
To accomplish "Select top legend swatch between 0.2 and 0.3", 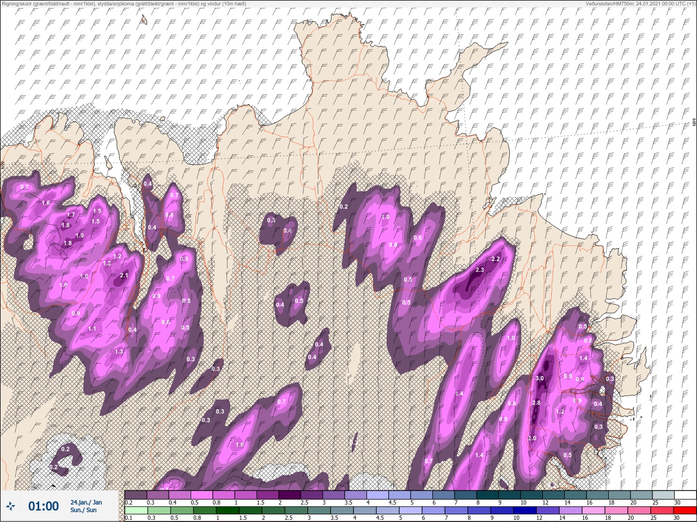I will 136,495.
